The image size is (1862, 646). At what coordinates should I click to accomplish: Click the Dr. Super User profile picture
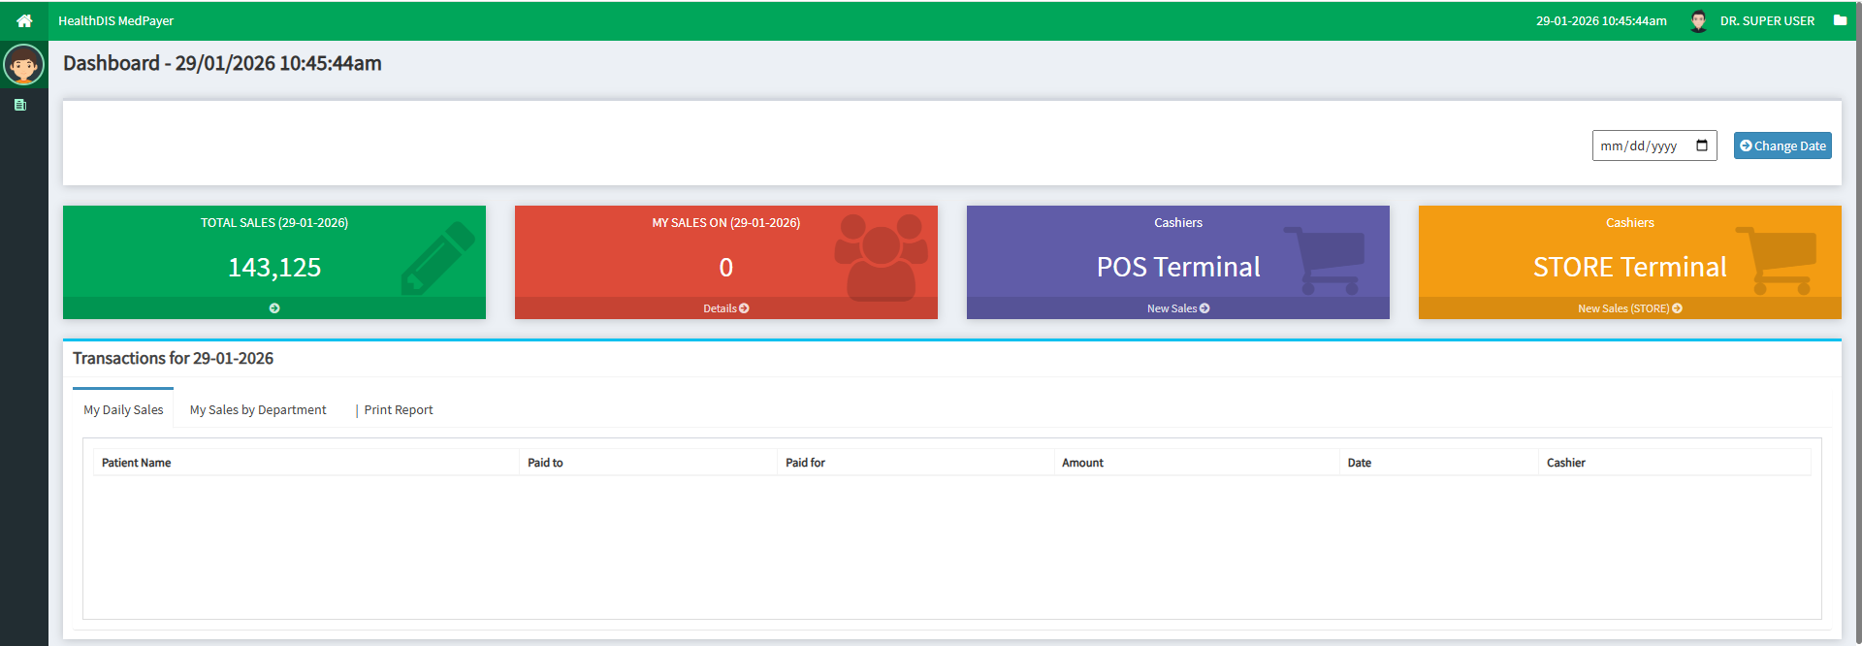[1698, 21]
